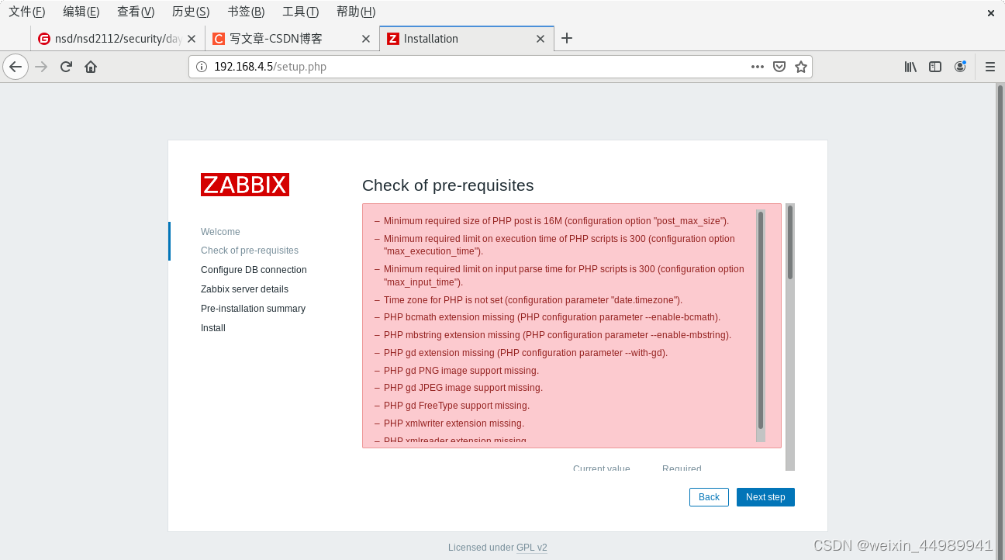Click the Next step button

click(765, 497)
